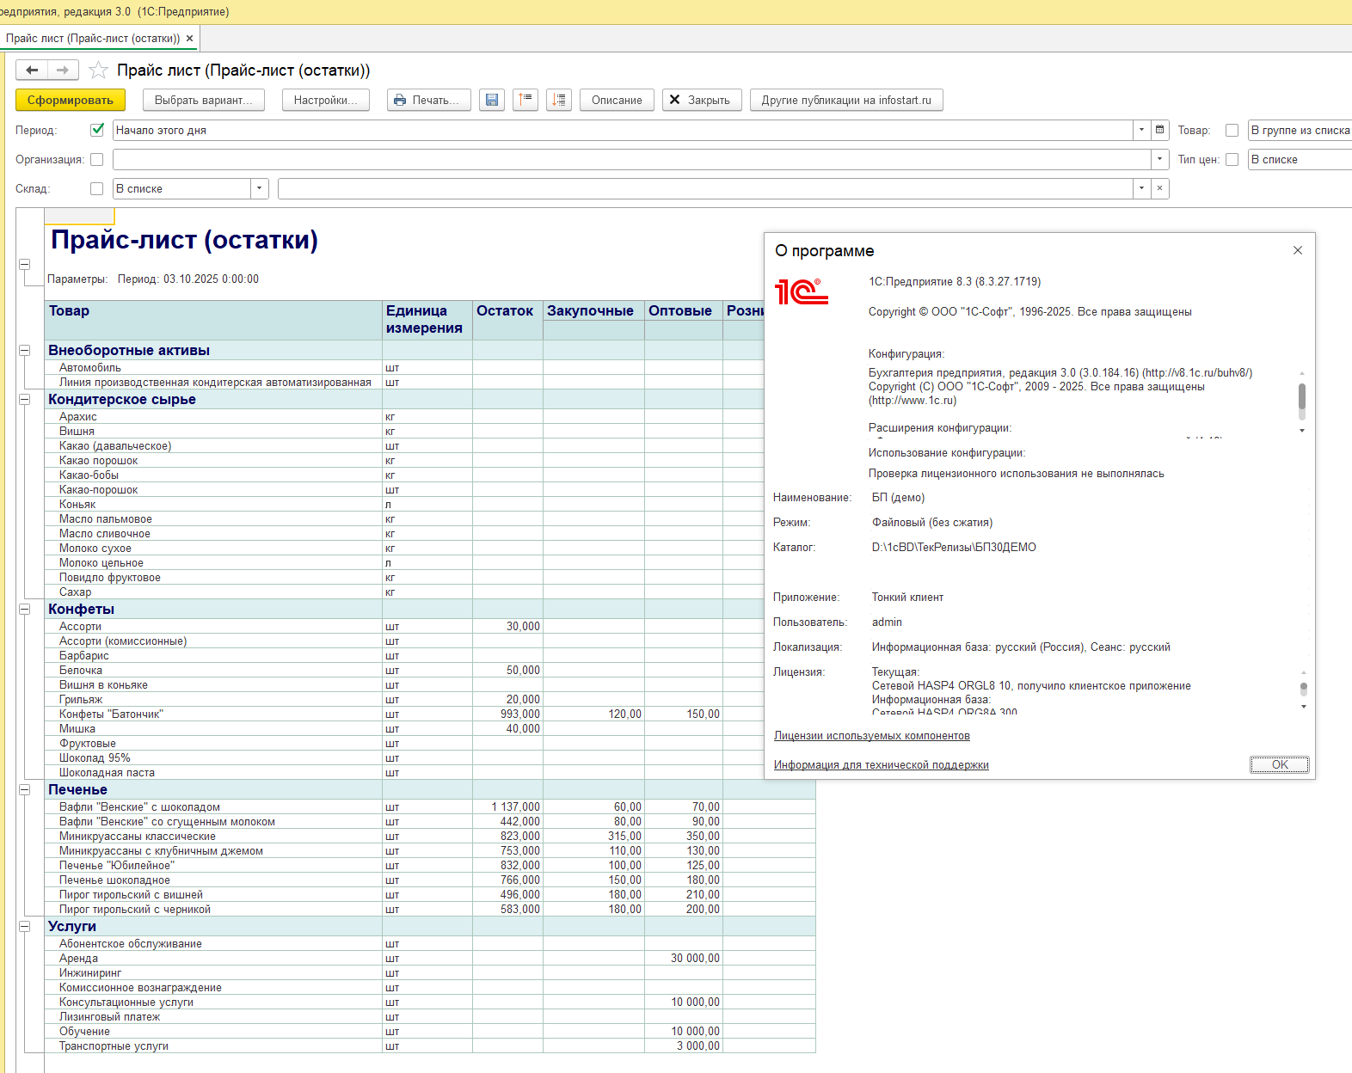The image size is (1352, 1073).
Task: Add report to favorites with star icon
Action: pos(99,71)
